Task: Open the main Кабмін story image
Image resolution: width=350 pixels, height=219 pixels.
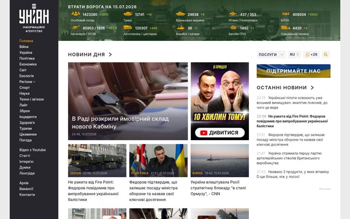Action: pos(128,101)
